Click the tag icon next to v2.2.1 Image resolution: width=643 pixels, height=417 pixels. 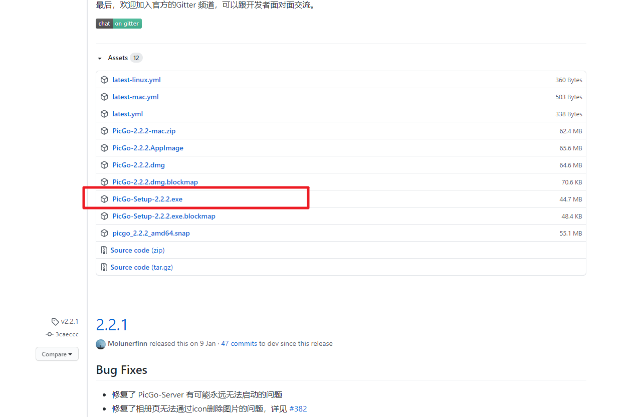coord(55,322)
